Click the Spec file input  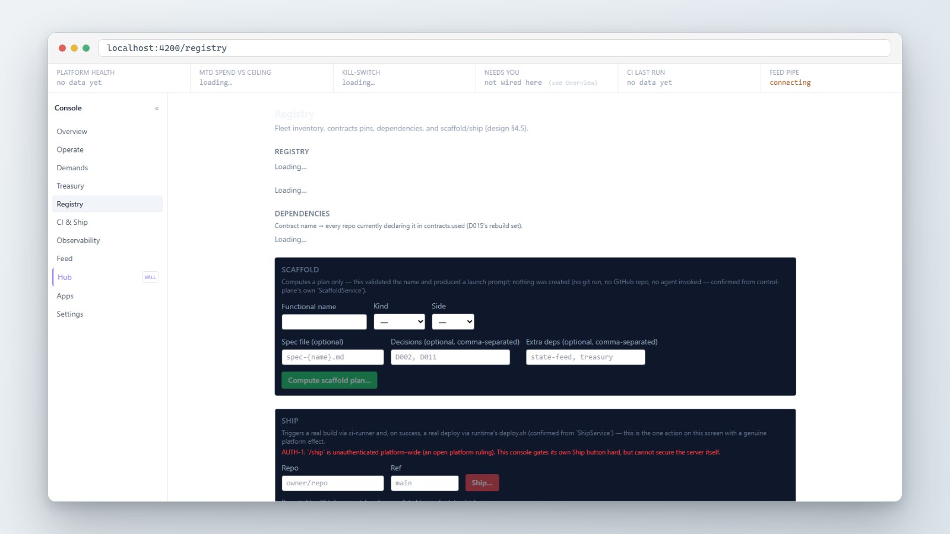point(332,357)
